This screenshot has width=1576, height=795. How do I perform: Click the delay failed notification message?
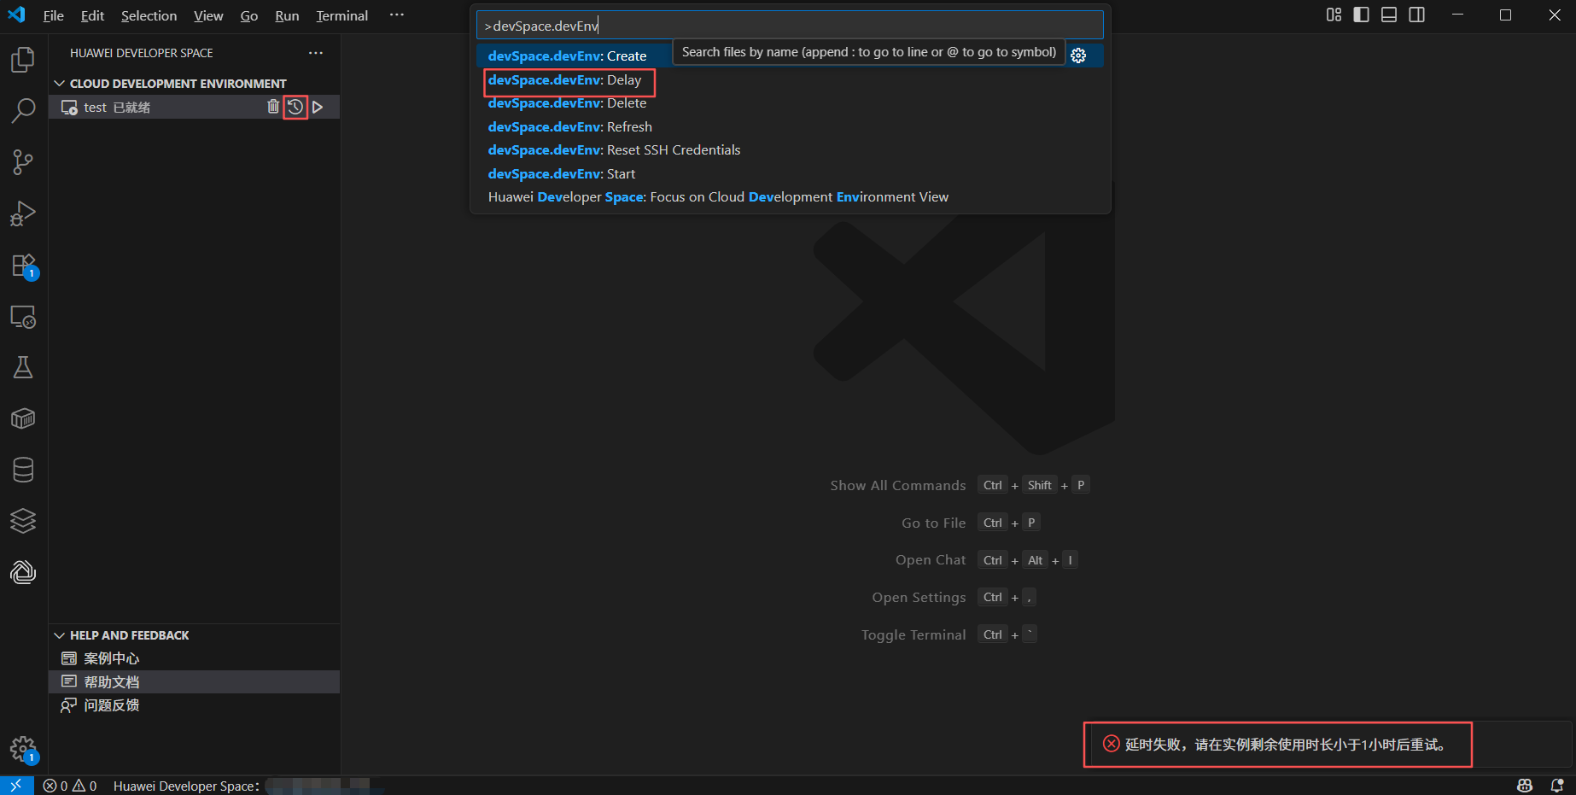pyautogui.click(x=1285, y=745)
